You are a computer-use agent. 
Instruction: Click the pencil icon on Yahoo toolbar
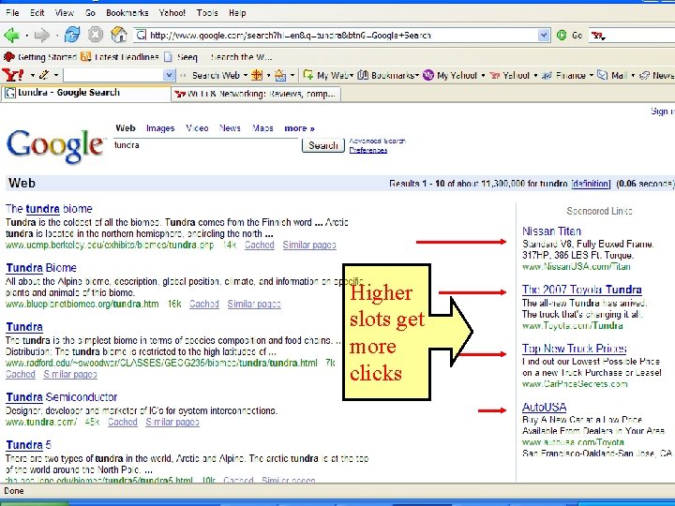pyautogui.click(x=43, y=75)
